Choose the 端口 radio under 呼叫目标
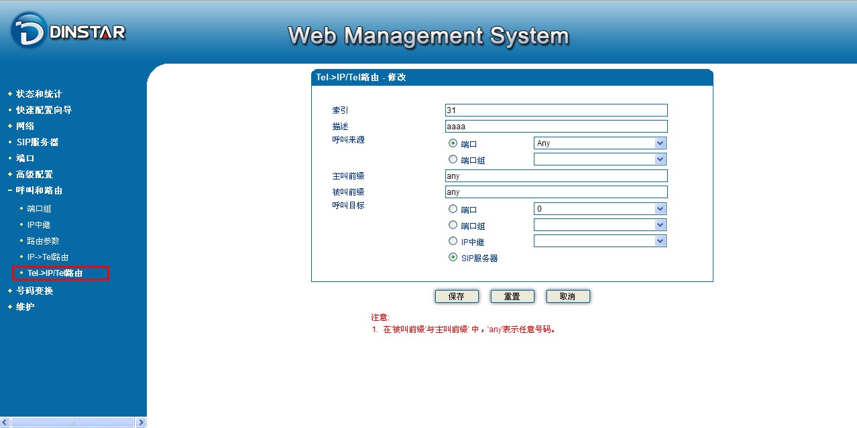The image size is (857, 428). pyautogui.click(x=453, y=209)
